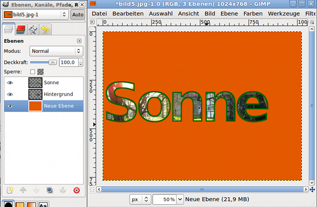317x207 pixels.
Task: Raise the layer with the up arrow icon
Action: click(x=23, y=190)
